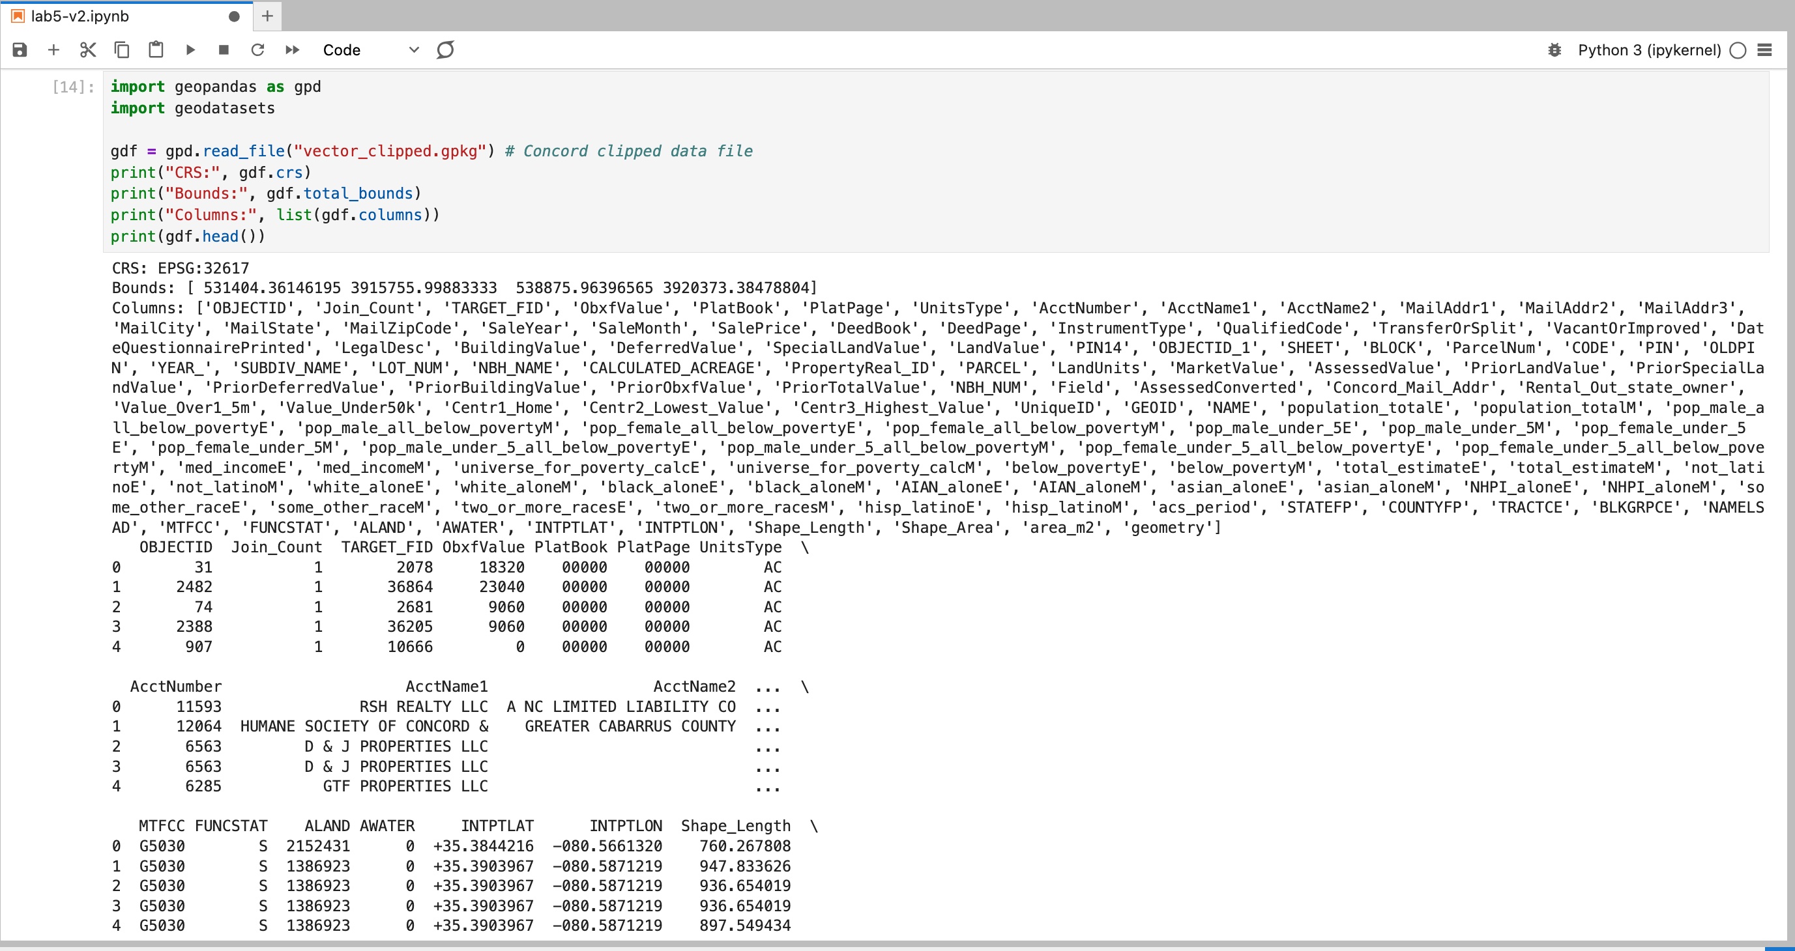
Task: Open a new launcher tab with plus
Action: [x=268, y=16]
